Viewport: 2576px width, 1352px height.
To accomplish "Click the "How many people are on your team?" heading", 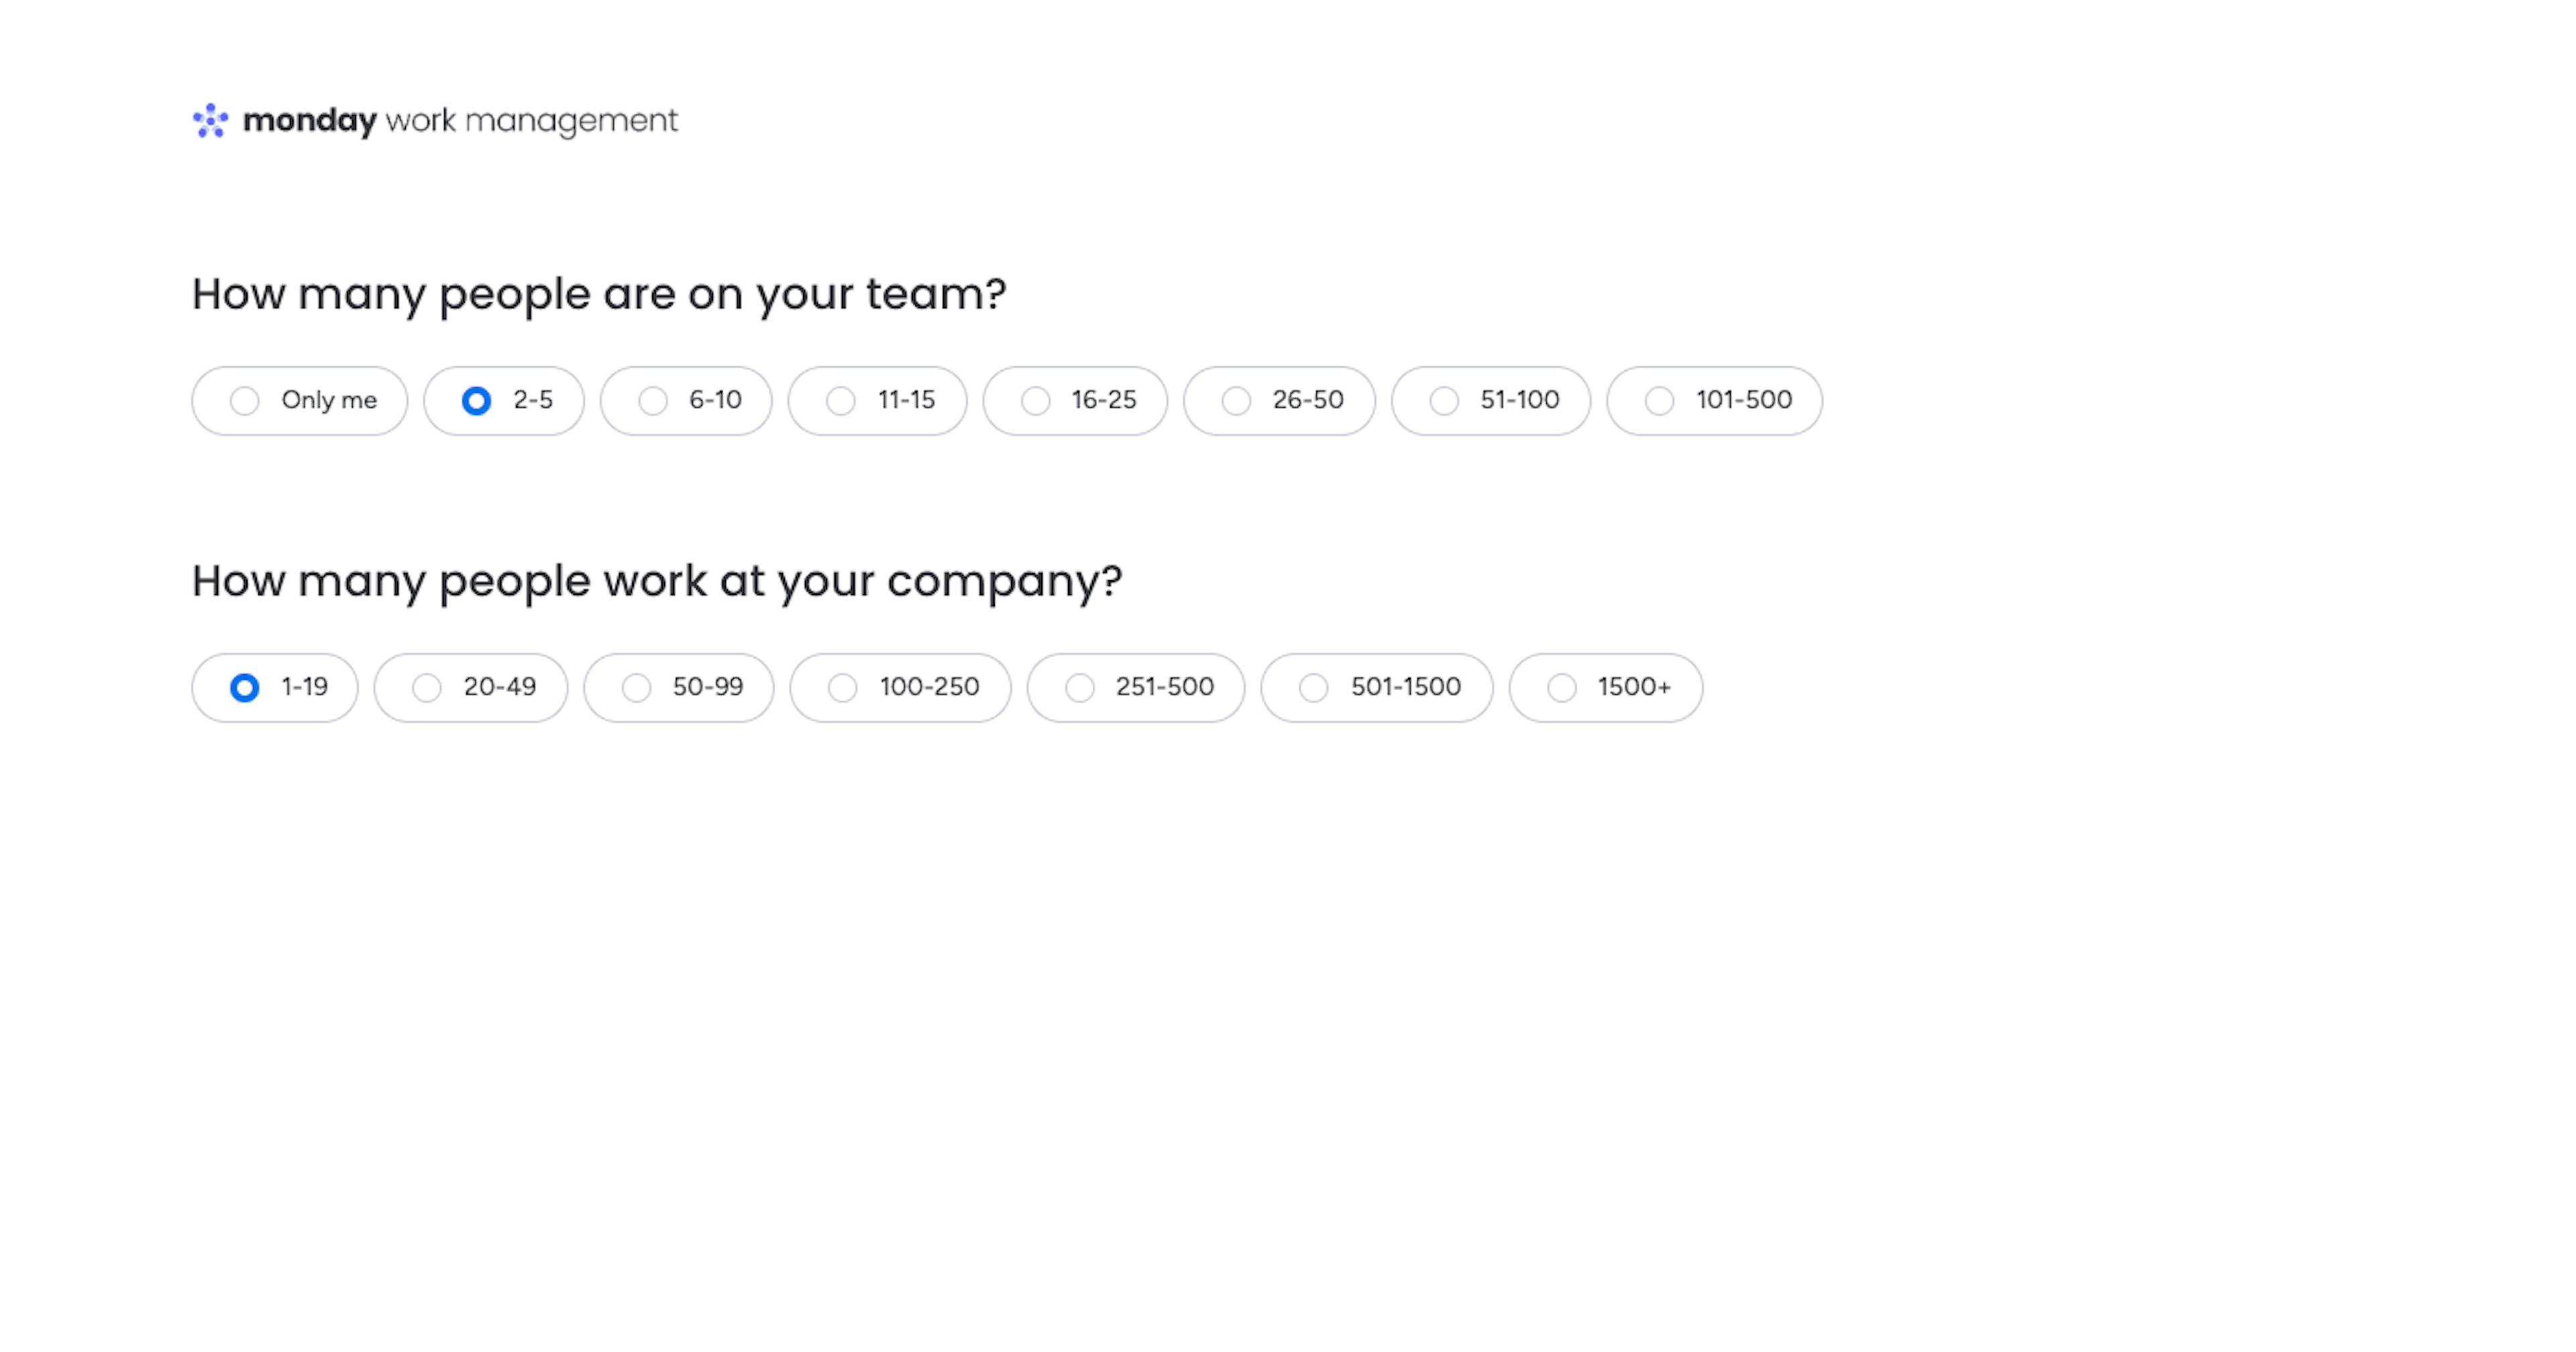I will pos(598,294).
